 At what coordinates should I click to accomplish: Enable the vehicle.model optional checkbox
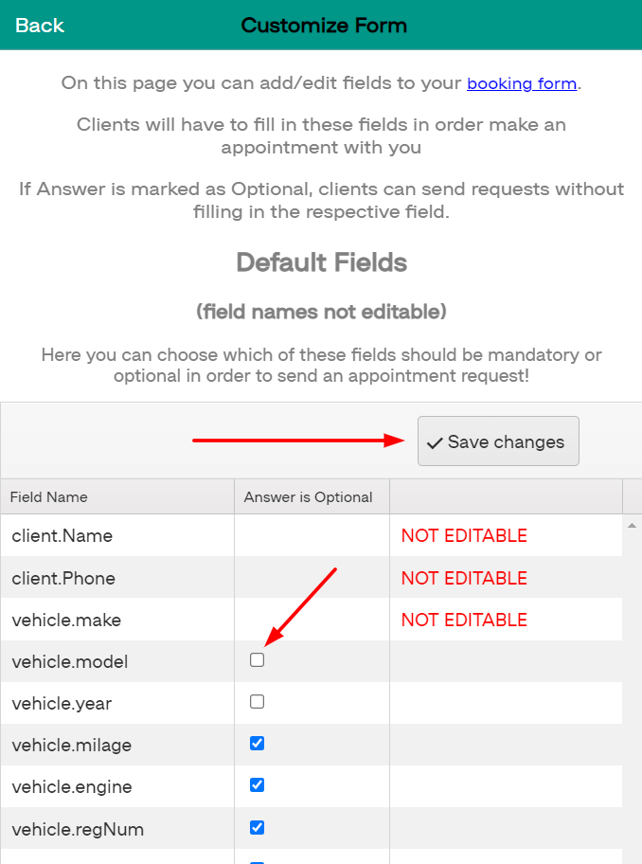coord(257,659)
